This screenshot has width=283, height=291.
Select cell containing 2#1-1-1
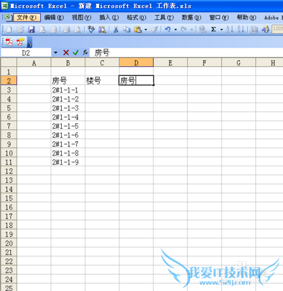click(x=68, y=90)
